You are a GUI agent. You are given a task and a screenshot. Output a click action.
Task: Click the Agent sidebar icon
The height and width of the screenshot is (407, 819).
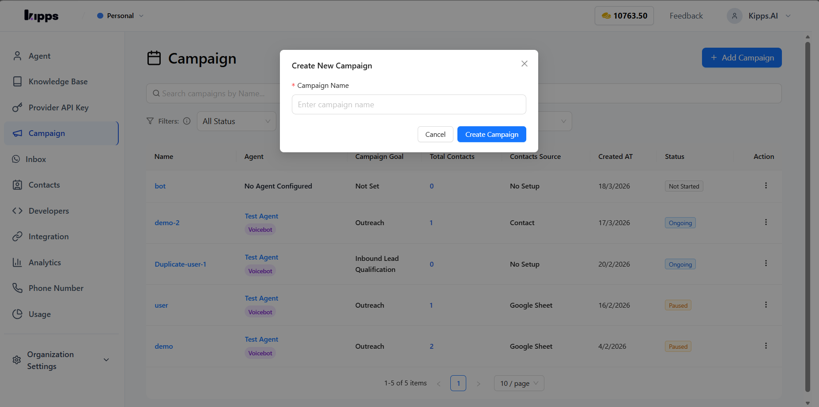click(17, 56)
